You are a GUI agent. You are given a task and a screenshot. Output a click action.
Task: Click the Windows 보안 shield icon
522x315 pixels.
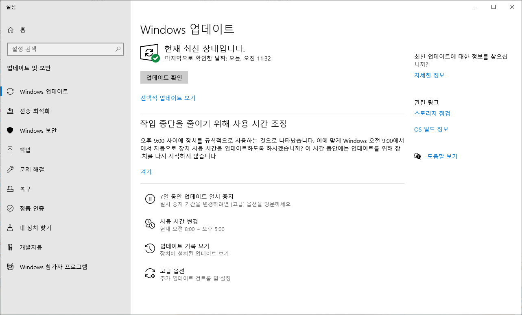(x=11, y=131)
